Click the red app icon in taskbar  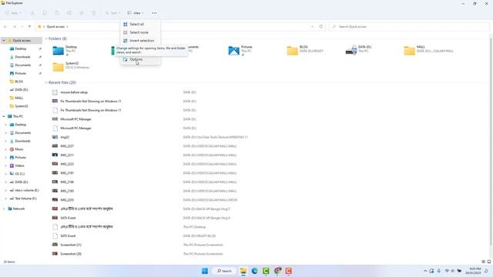click(x=289, y=271)
